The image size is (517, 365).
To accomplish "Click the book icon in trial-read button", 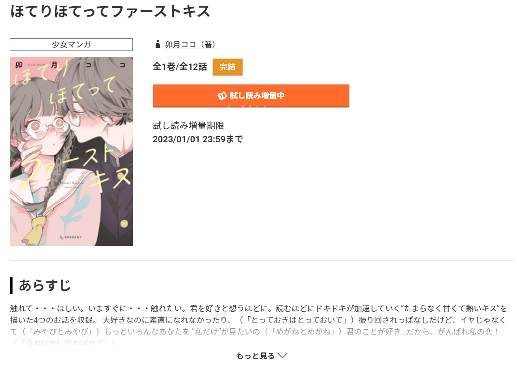I will (x=222, y=96).
